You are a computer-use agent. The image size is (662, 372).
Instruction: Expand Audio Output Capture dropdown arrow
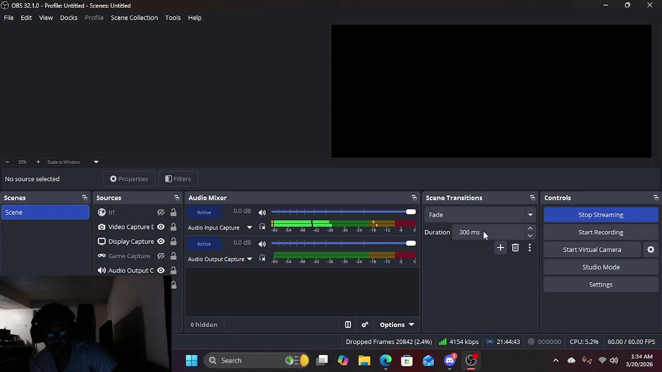pos(249,259)
